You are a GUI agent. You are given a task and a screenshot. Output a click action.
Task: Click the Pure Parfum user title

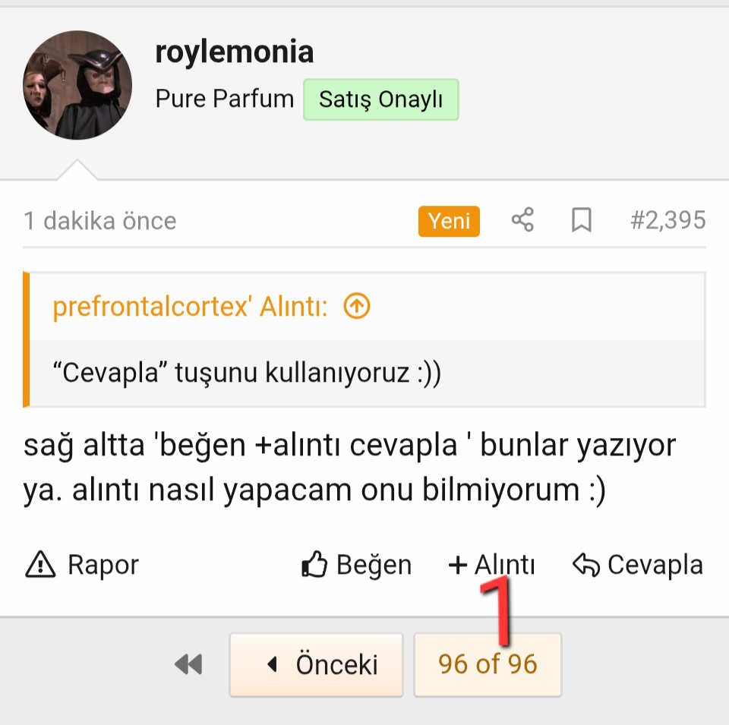click(225, 99)
